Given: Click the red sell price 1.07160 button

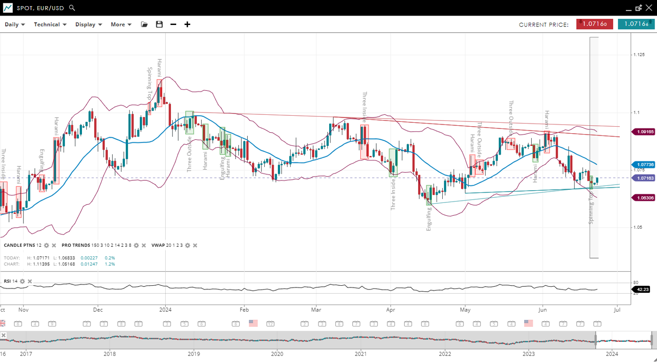Looking at the screenshot, I should point(594,24).
